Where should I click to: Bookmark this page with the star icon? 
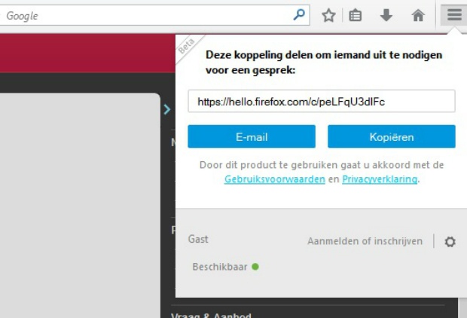click(x=328, y=15)
